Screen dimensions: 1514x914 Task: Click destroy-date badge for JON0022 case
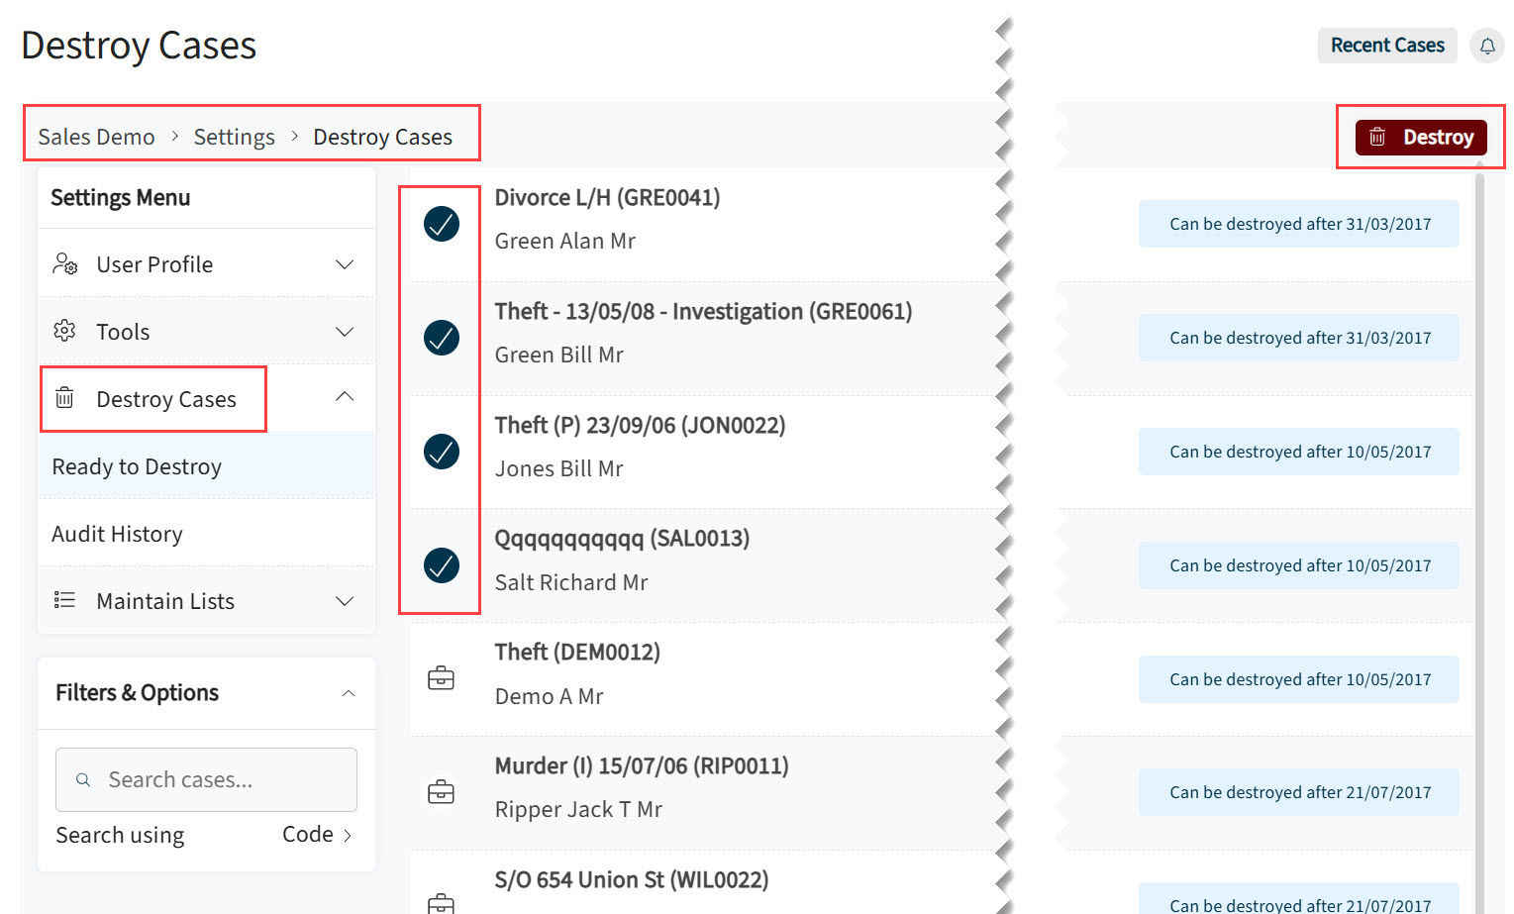[x=1299, y=452]
